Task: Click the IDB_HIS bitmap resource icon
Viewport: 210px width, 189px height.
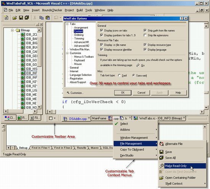Action: [x=23, y=69]
